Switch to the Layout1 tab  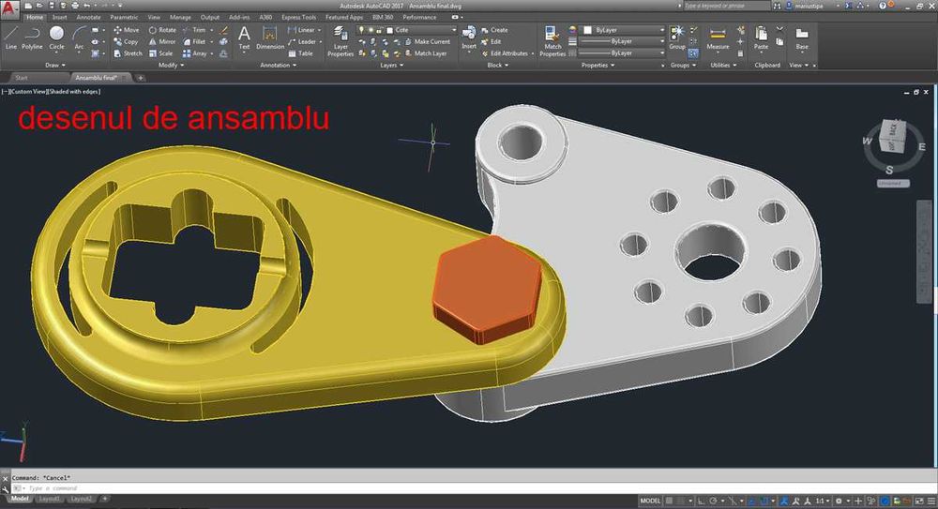tap(49, 499)
